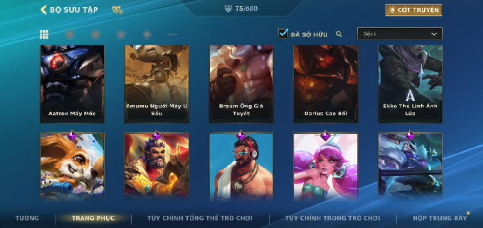Select the diamond rarity filter icon

tap(147, 34)
